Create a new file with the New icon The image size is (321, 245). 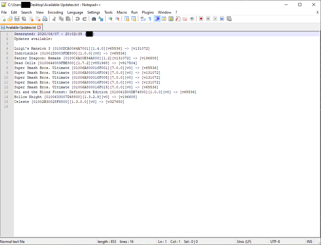(3, 19)
